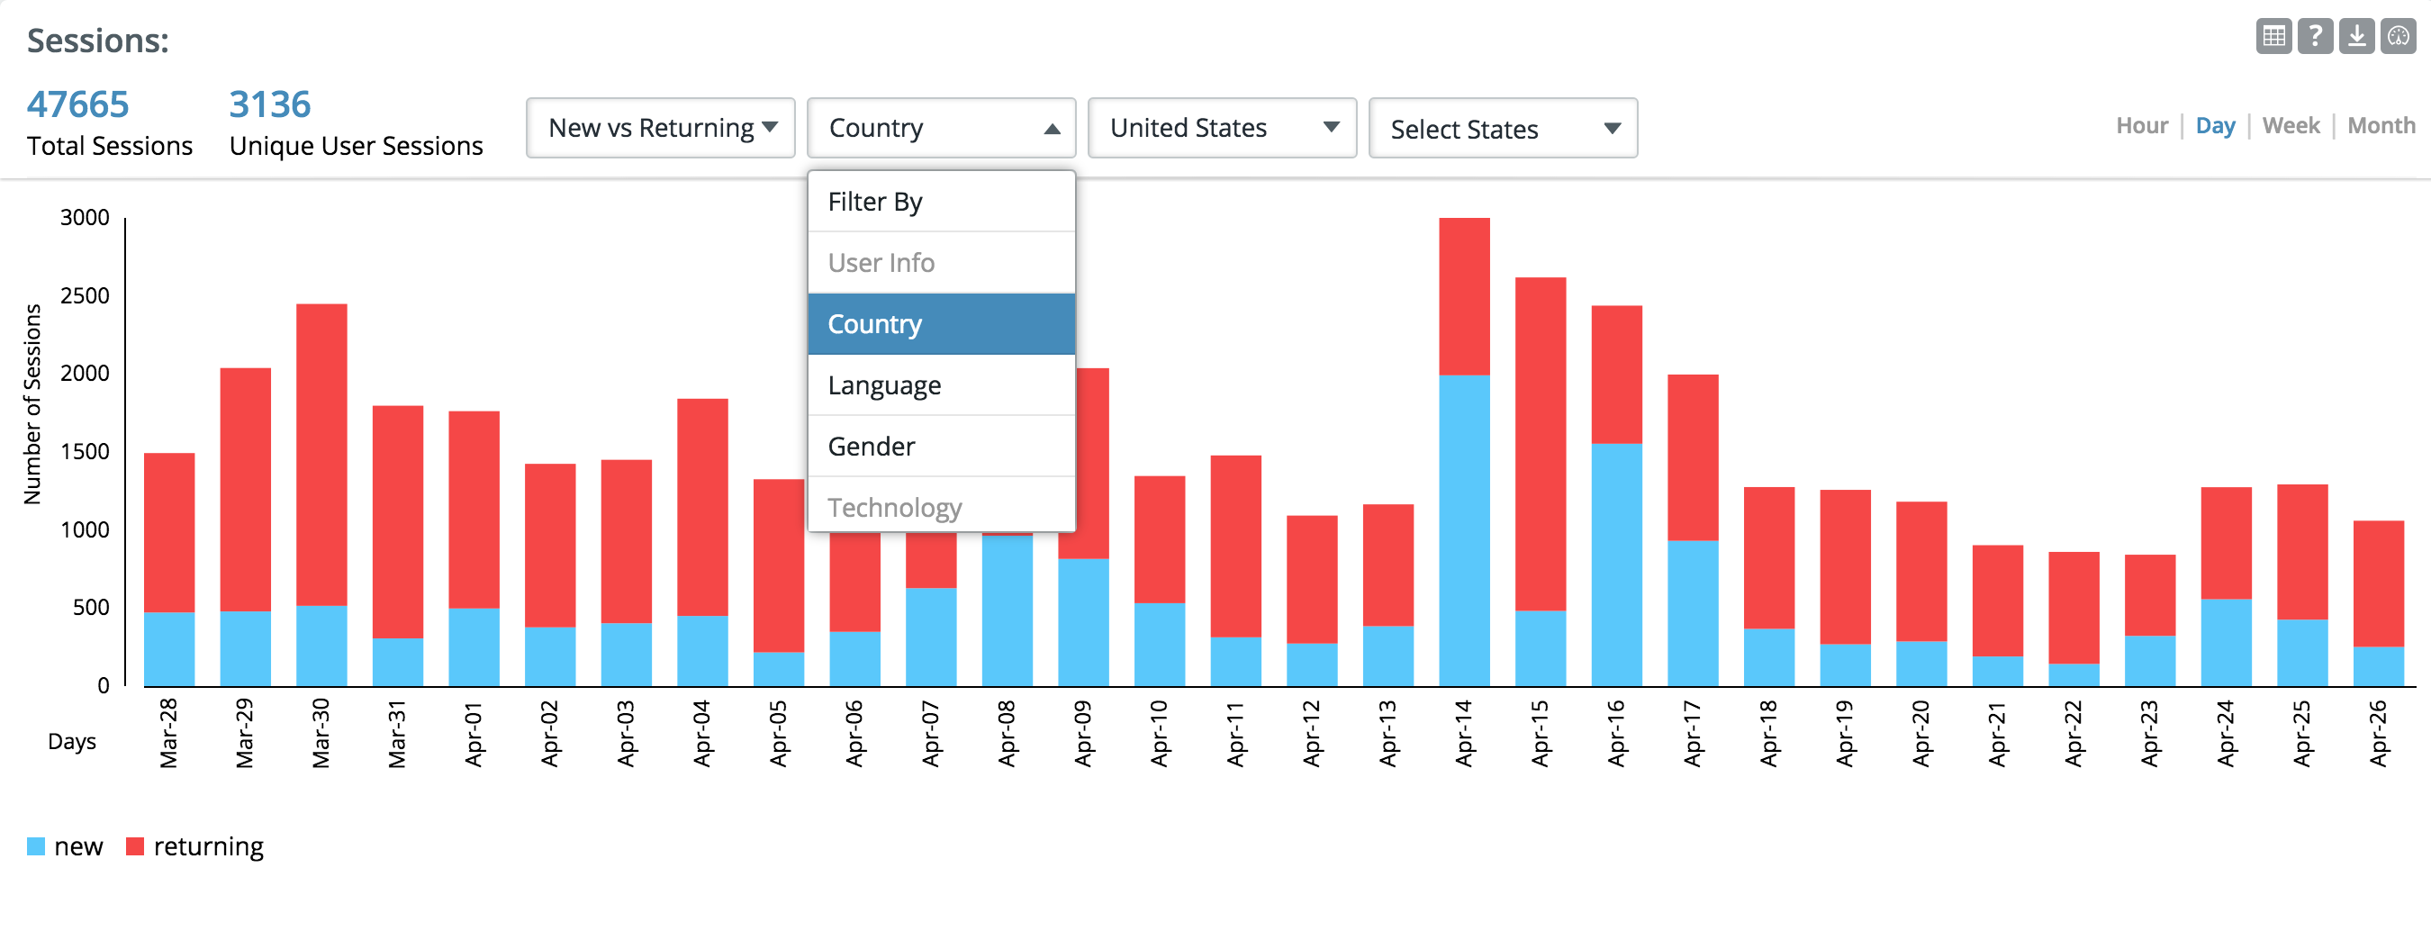Choose Gender in the filter list
Viewport: 2431px width, 940px height.
pos(941,447)
